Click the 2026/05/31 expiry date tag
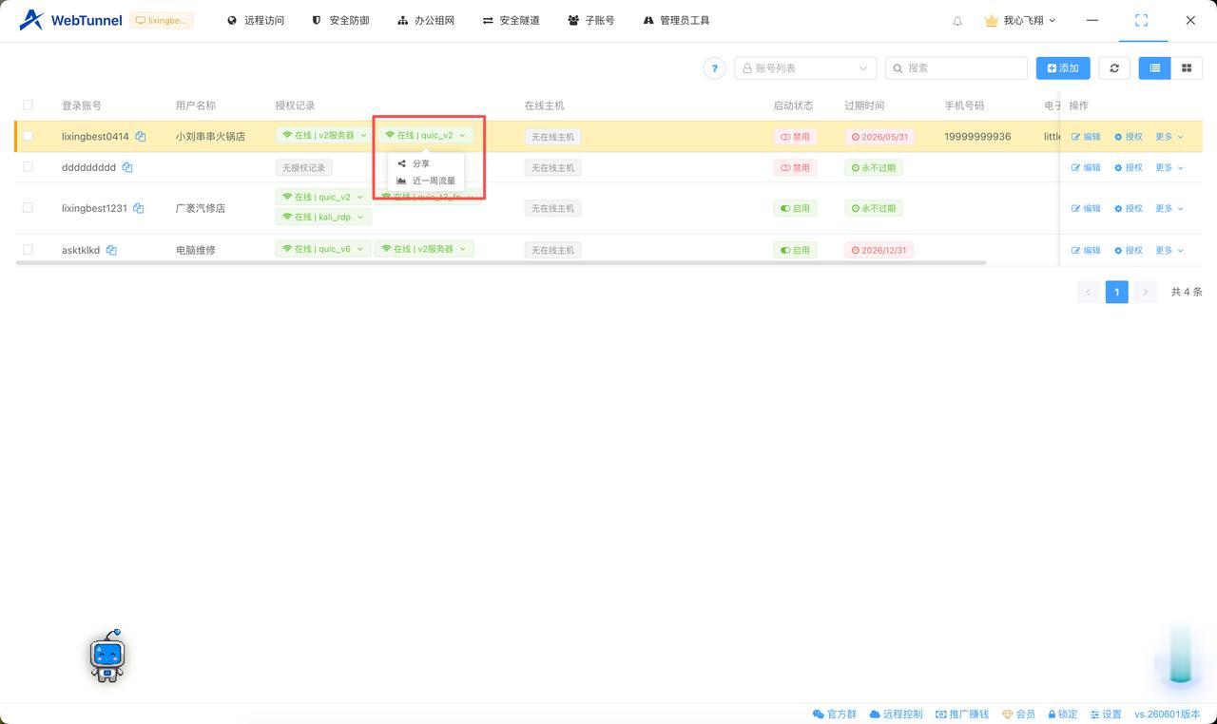Image resolution: width=1217 pixels, height=724 pixels. point(879,137)
